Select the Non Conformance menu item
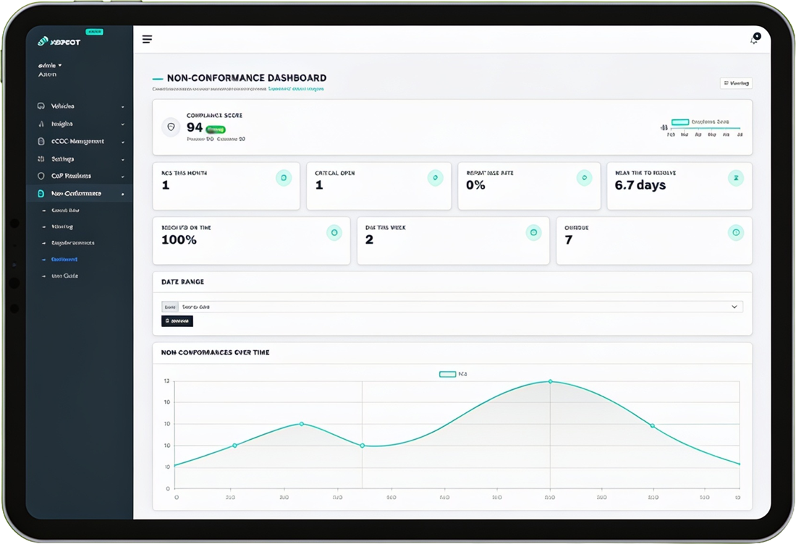The width and height of the screenshot is (796, 544). [x=80, y=193]
